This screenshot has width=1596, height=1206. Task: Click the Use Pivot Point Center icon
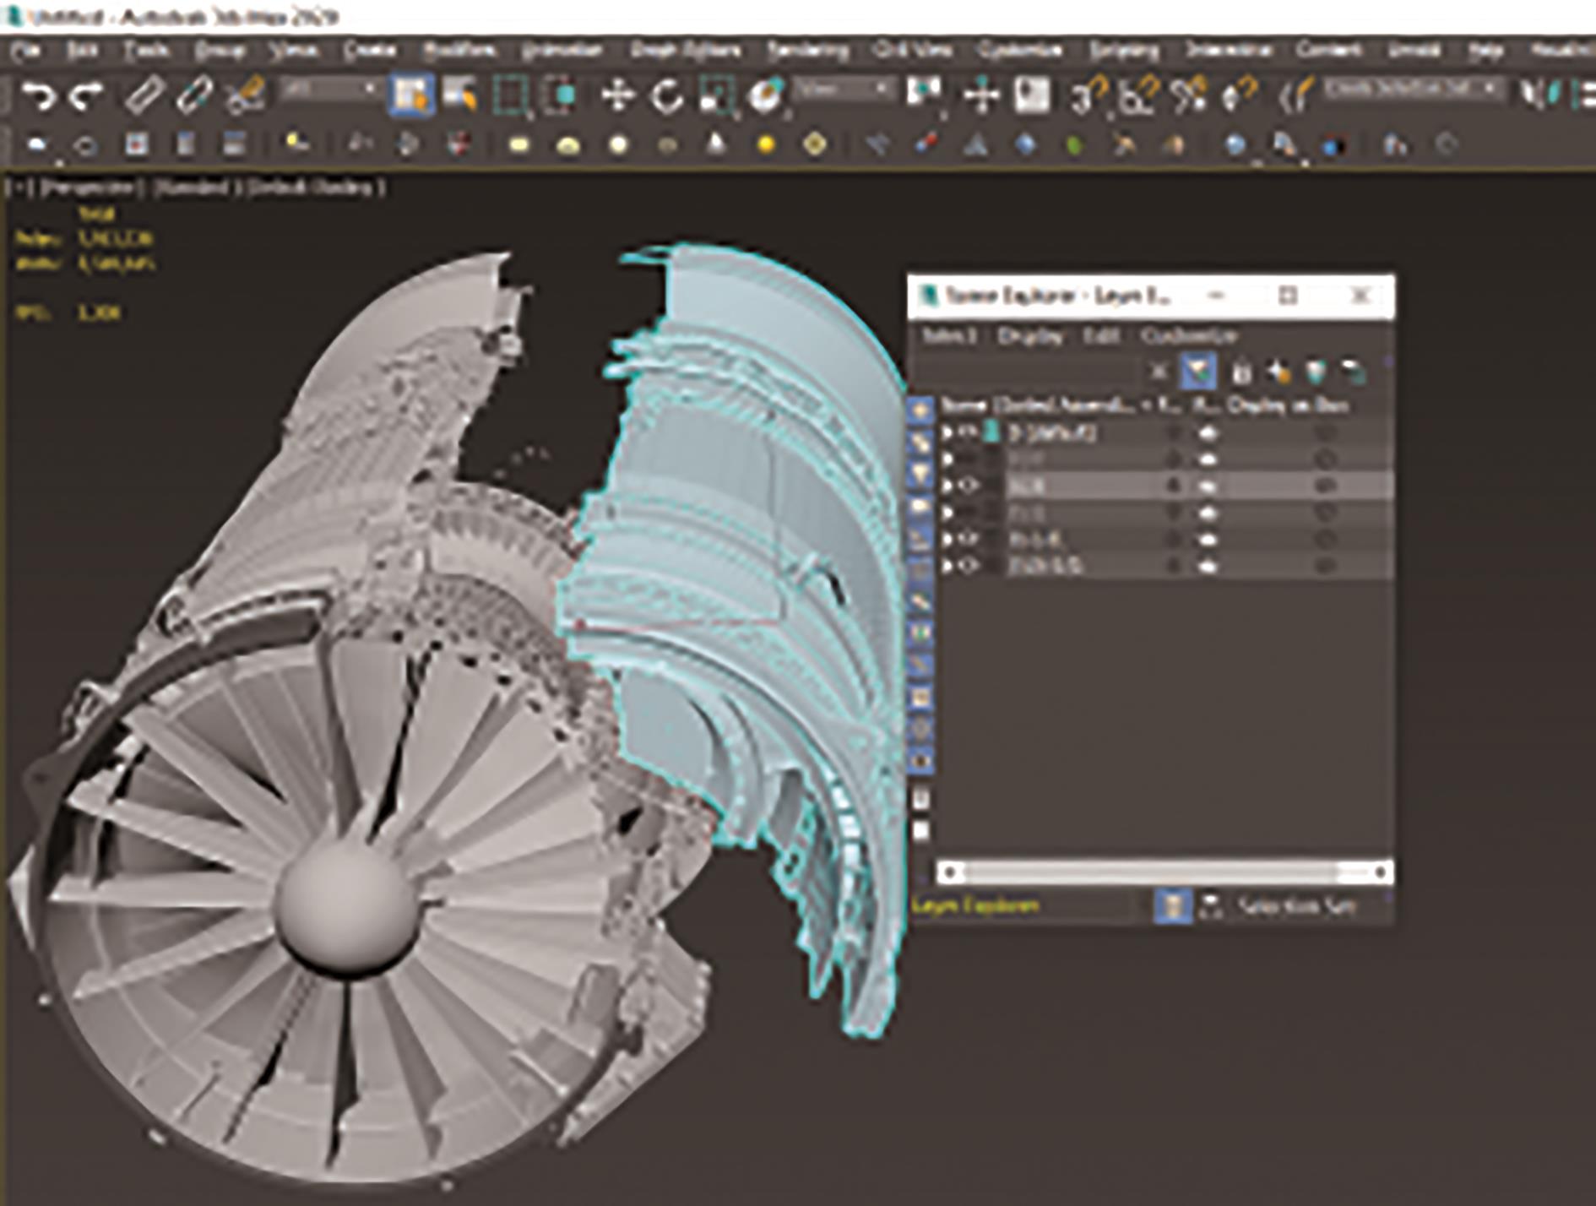(925, 95)
